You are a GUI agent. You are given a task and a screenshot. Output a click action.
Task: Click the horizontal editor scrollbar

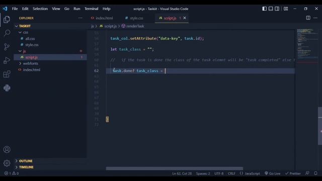click(175, 168)
